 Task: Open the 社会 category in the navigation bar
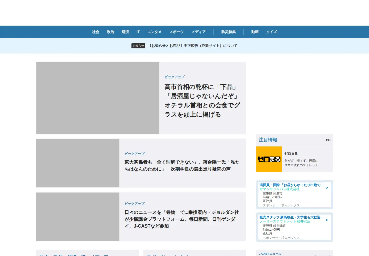click(96, 32)
